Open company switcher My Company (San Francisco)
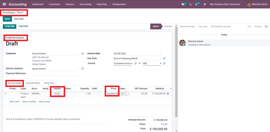This screenshot has height=132, width=270. pyautogui.click(x=225, y=4)
